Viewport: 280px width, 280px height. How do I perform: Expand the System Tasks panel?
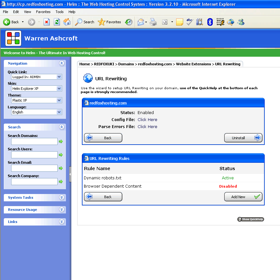point(61,197)
